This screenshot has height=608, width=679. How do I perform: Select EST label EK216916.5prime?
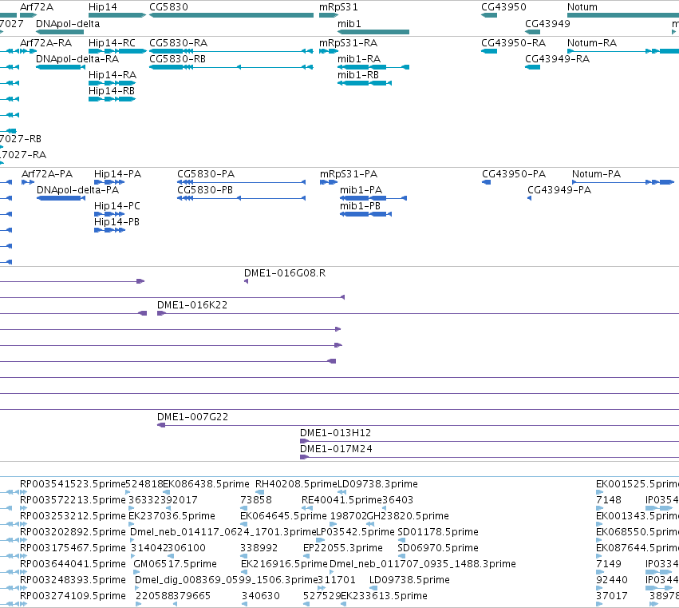click(x=284, y=564)
